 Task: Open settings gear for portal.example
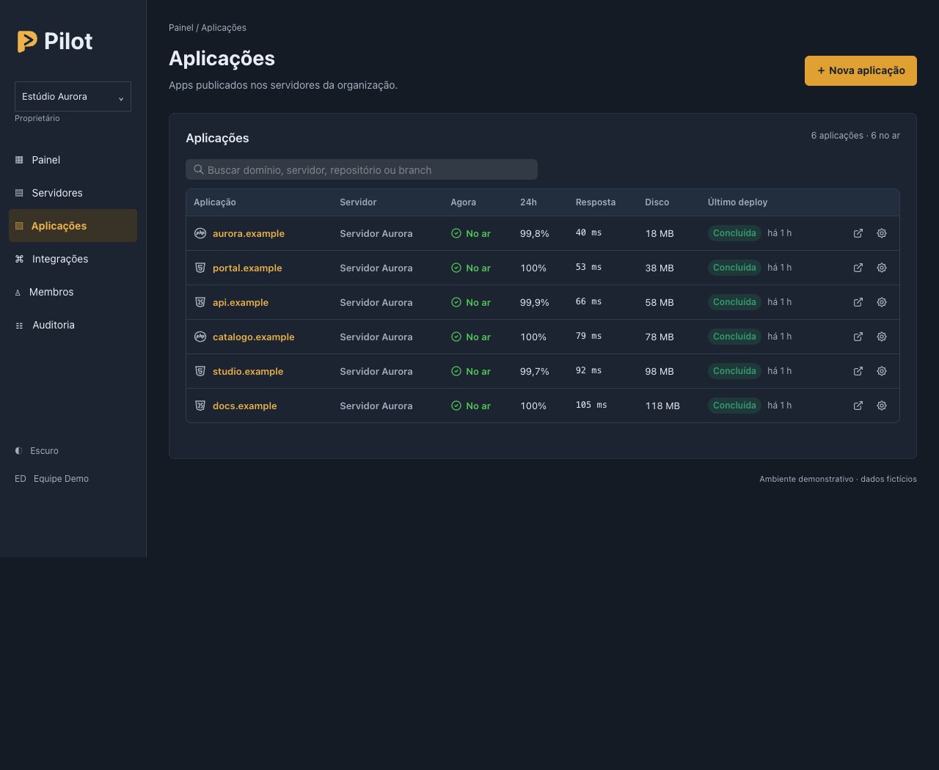click(882, 268)
